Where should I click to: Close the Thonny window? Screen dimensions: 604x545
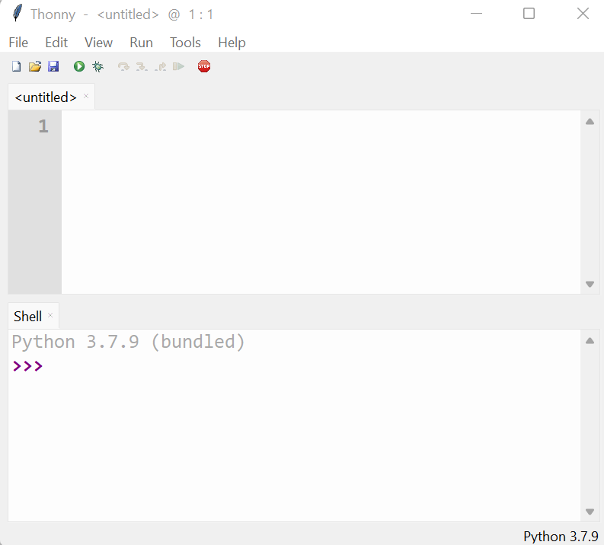pyautogui.click(x=583, y=14)
